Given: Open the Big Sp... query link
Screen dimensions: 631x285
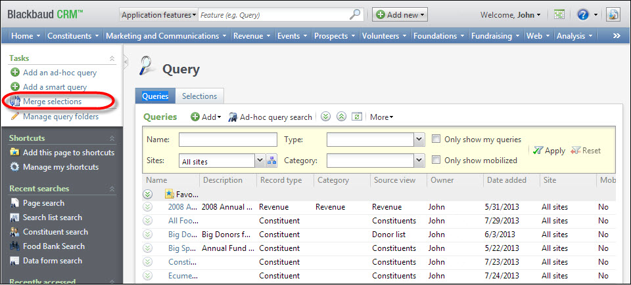Looking at the screenshot, I should click(x=182, y=248).
